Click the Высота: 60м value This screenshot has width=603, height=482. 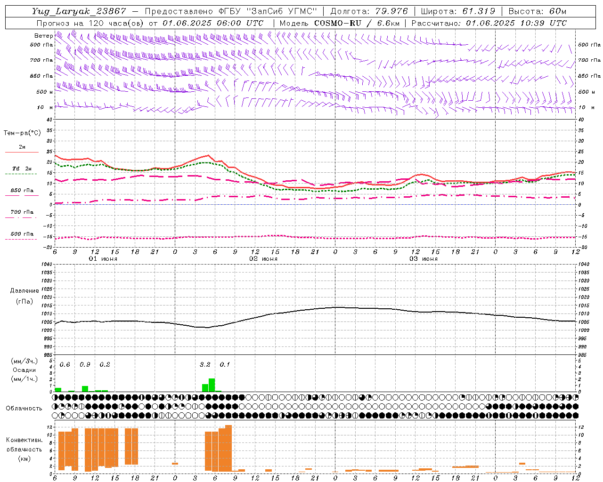(x=537, y=11)
